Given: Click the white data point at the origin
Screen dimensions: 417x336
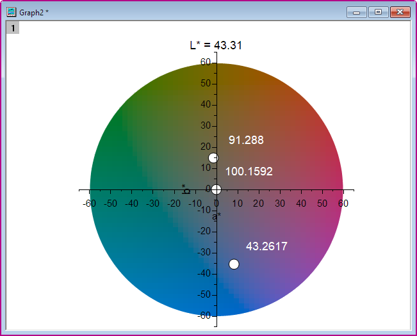Looking at the screenshot, I should click(217, 189).
